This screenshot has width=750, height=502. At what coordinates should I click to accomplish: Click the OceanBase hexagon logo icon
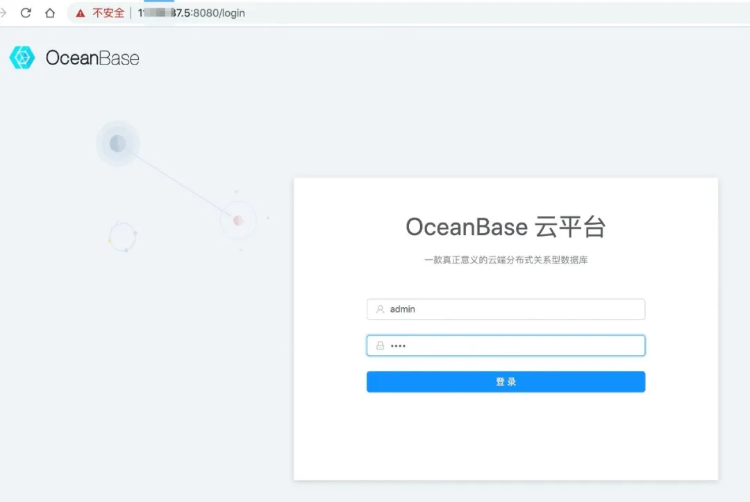(22, 58)
